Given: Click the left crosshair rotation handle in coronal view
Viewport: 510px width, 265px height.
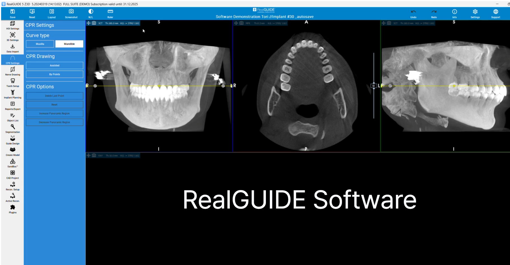Looking at the screenshot, I should click(95, 86).
